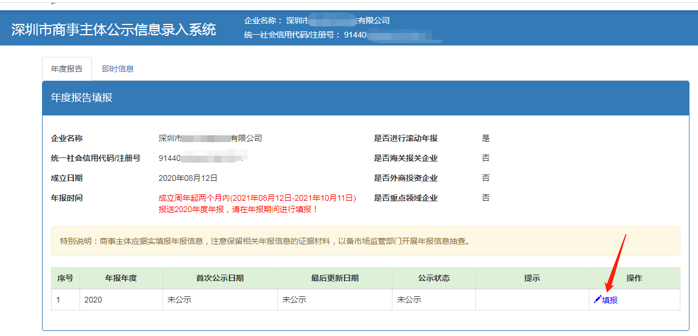This screenshot has width=698, height=336.
Task: Click the 序号 column header
Action: coord(65,278)
